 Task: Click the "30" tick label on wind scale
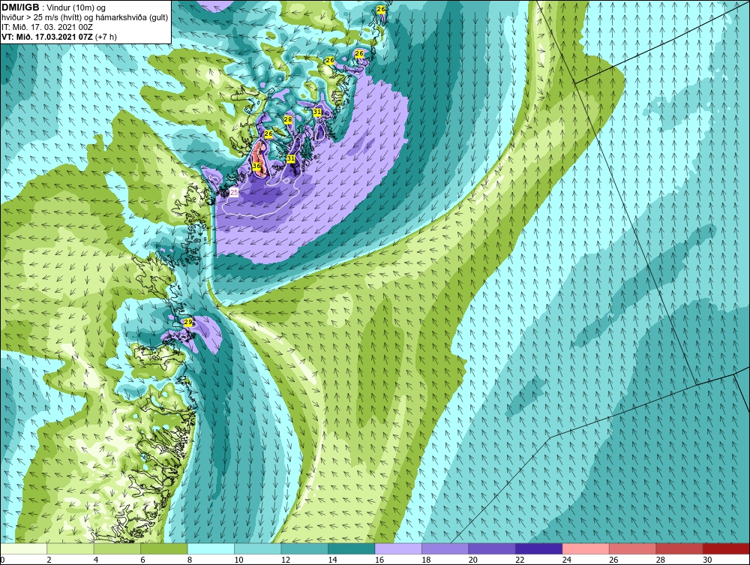707,560
